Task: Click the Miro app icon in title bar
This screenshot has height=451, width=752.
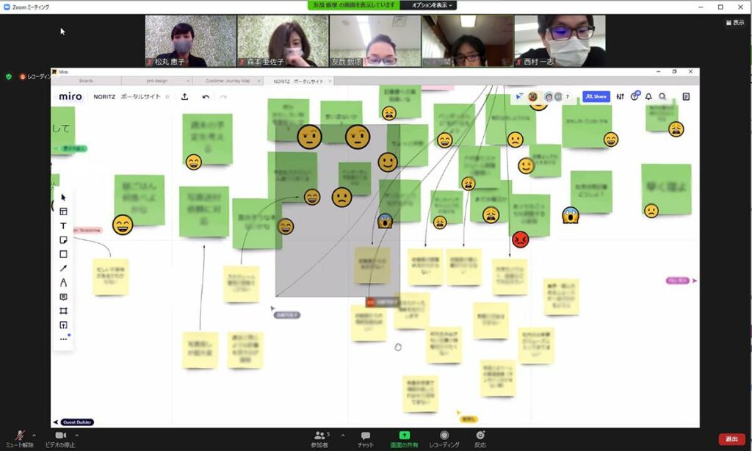Action: click(54, 72)
